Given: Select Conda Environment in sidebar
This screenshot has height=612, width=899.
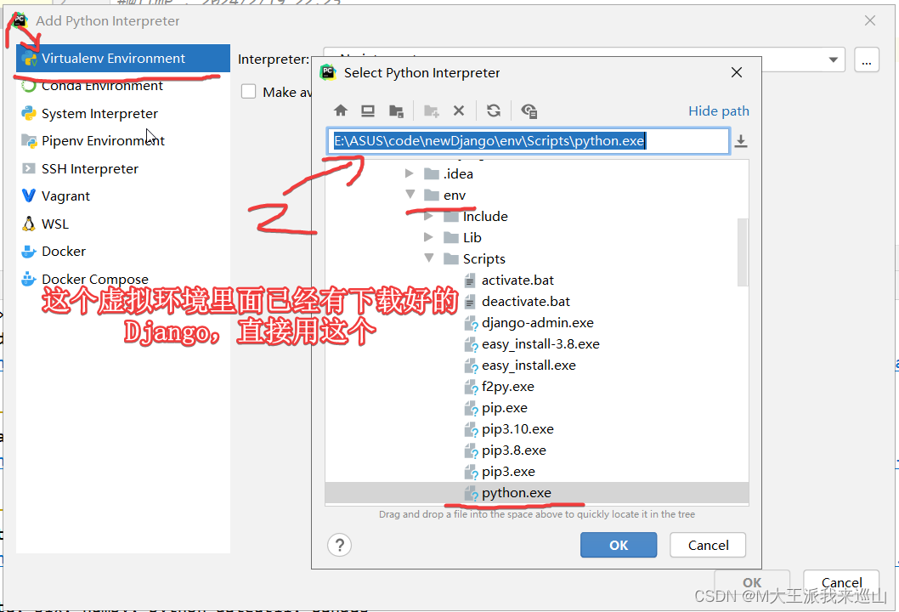Looking at the screenshot, I should click(122, 86).
